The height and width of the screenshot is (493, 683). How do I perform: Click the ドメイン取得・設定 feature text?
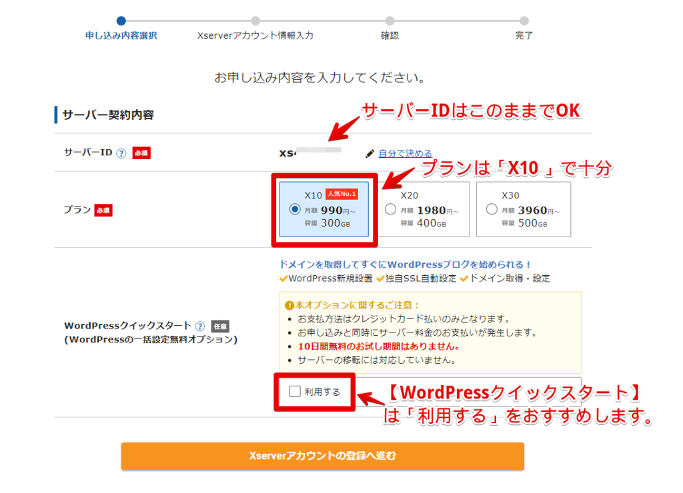coord(510,278)
